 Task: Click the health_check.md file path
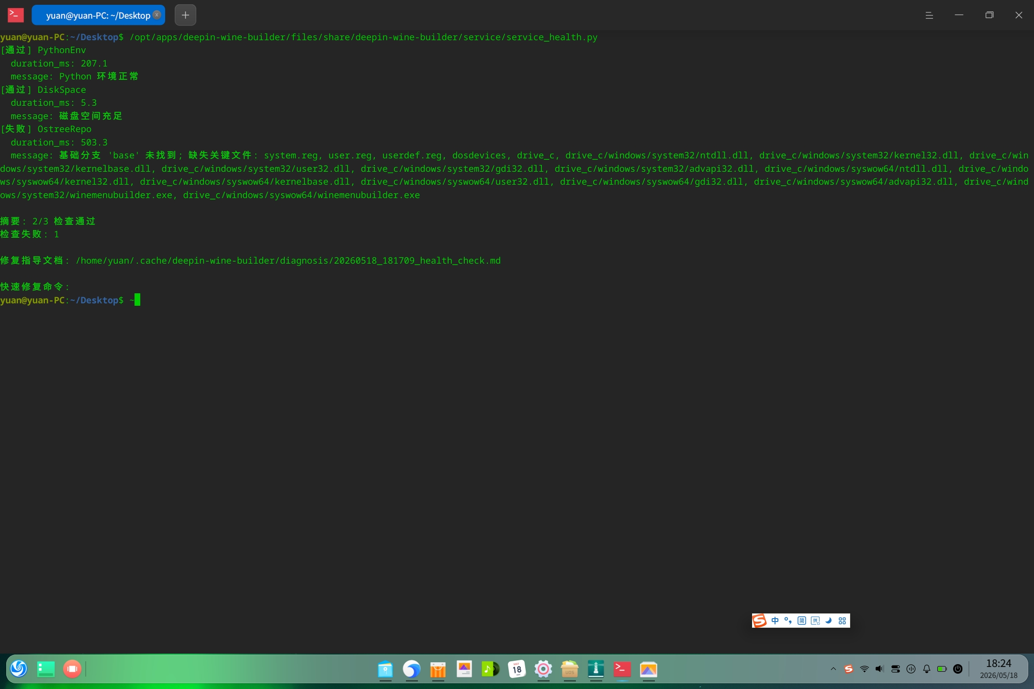(x=288, y=260)
